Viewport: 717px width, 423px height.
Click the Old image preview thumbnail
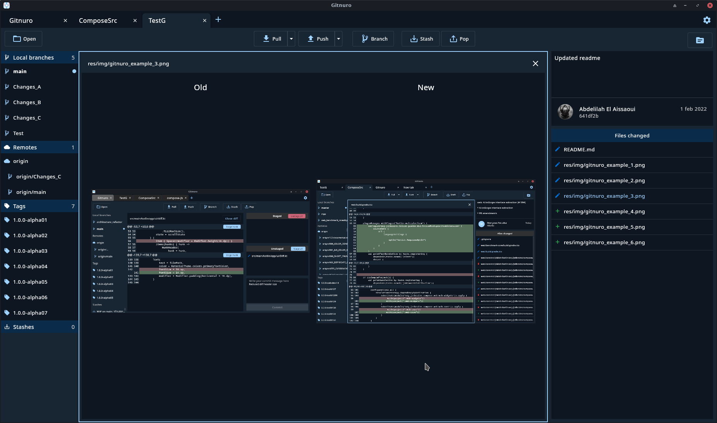click(x=200, y=251)
